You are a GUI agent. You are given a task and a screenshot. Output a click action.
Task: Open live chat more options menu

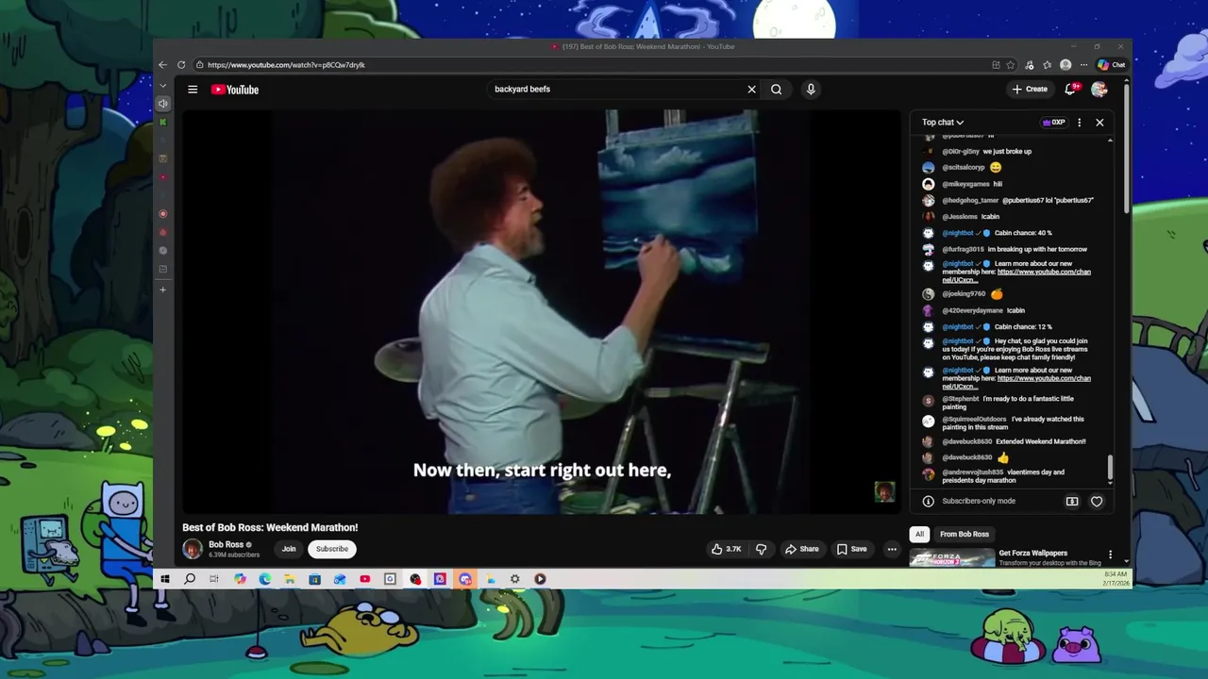click(x=1079, y=123)
